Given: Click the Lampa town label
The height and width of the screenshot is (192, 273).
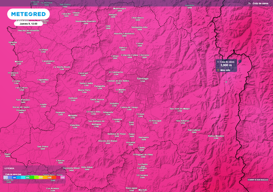Looking at the screenshot, I should (115, 56).
